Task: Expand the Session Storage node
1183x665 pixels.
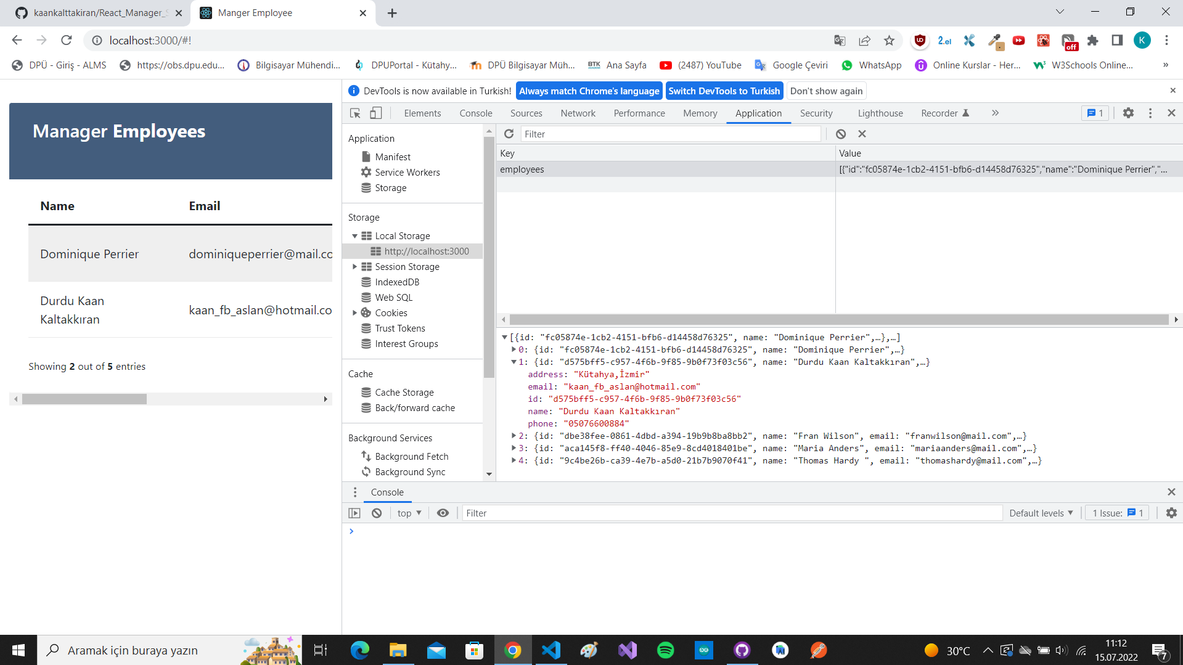Action: pyautogui.click(x=354, y=266)
